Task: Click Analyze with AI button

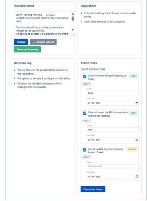Action: pyautogui.click(x=43, y=42)
